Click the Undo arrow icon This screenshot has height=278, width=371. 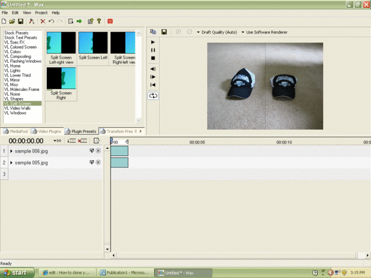(x=51, y=22)
